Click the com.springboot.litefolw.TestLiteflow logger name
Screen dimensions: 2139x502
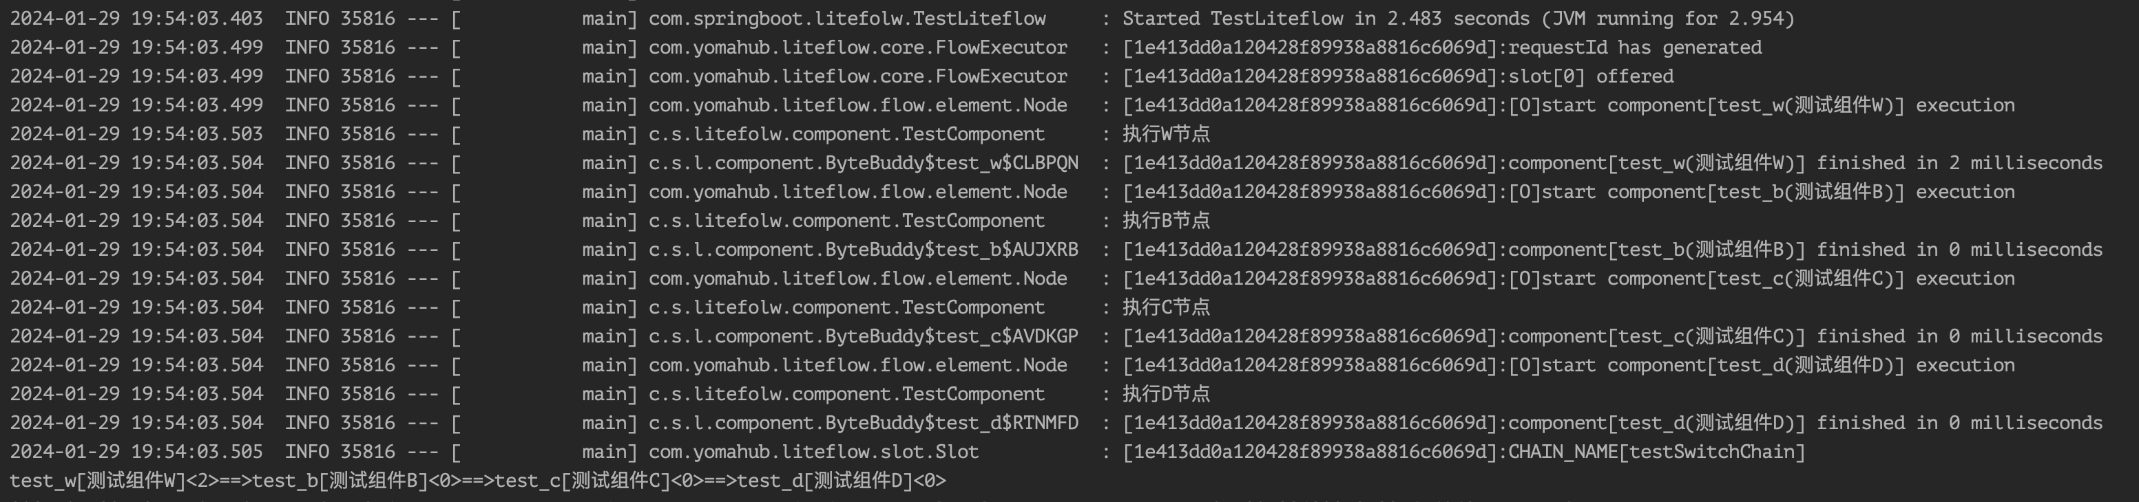coord(847,19)
